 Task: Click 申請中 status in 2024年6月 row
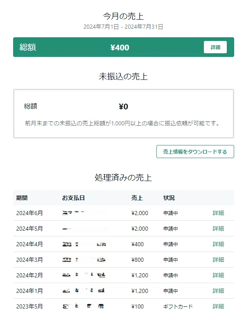coord(171,213)
